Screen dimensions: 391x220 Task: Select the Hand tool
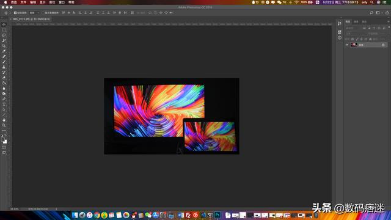4,120
